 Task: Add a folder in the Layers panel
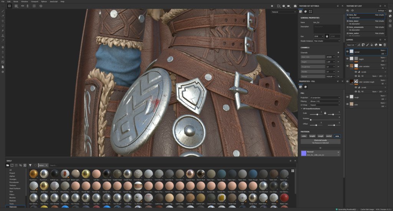380,45
